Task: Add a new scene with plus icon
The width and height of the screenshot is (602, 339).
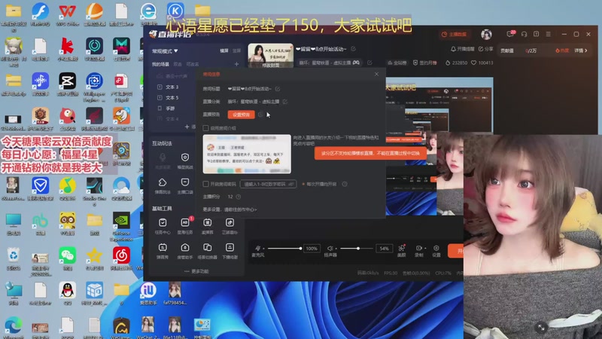Action: [236, 64]
